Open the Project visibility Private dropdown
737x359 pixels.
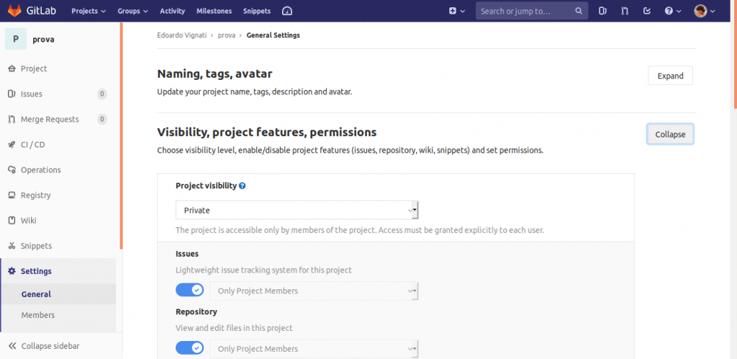point(297,210)
